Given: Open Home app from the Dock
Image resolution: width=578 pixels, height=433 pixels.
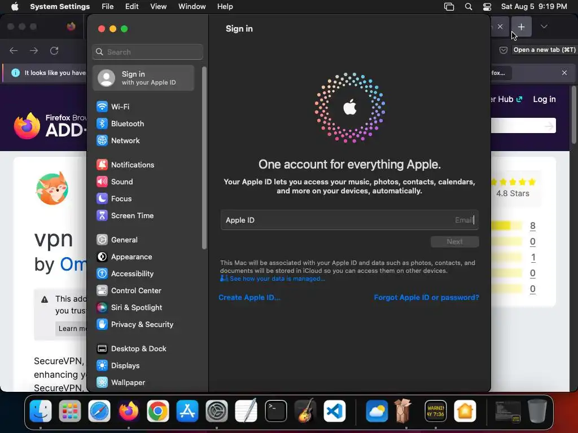Looking at the screenshot, I should (465, 411).
